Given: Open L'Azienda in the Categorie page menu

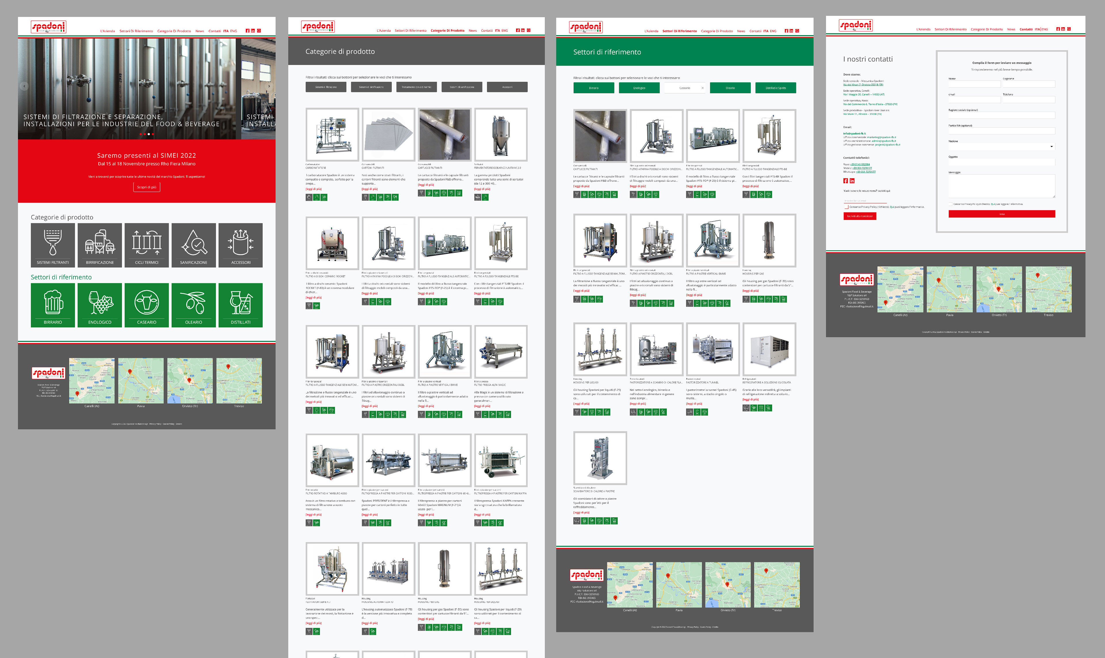Looking at the screenshot, I should pyautogui.click(x=383, y=31).
